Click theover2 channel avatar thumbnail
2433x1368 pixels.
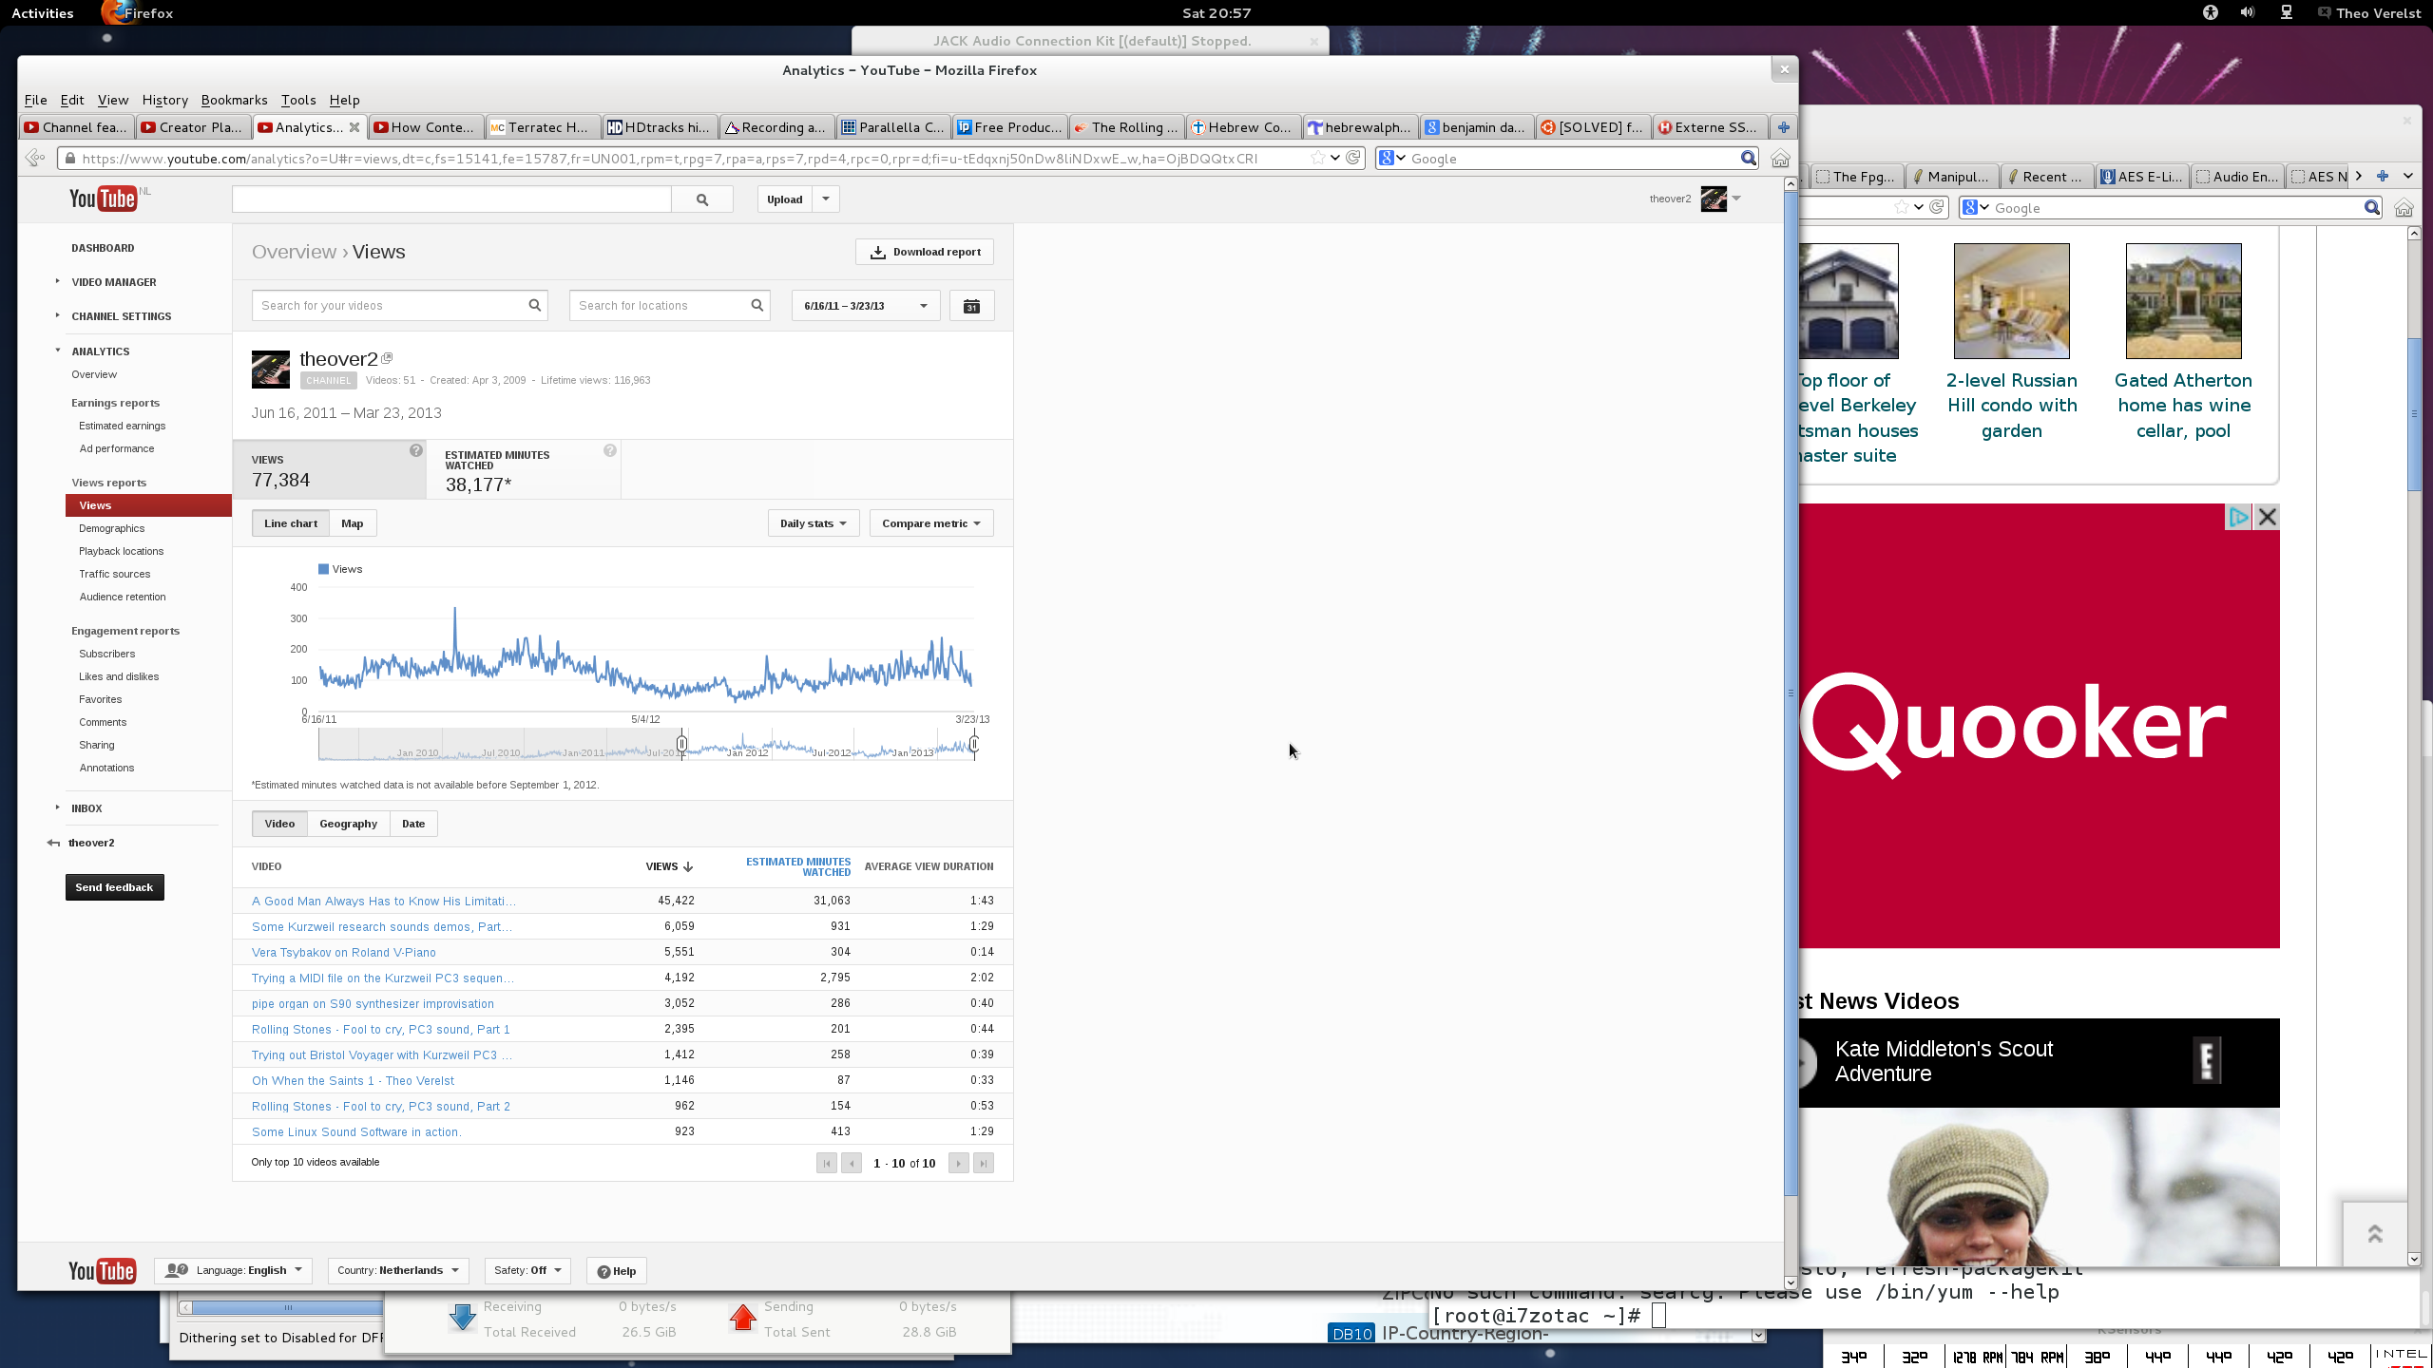271,370
